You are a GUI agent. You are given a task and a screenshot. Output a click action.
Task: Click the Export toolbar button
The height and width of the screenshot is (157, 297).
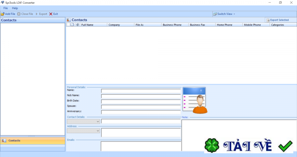point(41,14)
